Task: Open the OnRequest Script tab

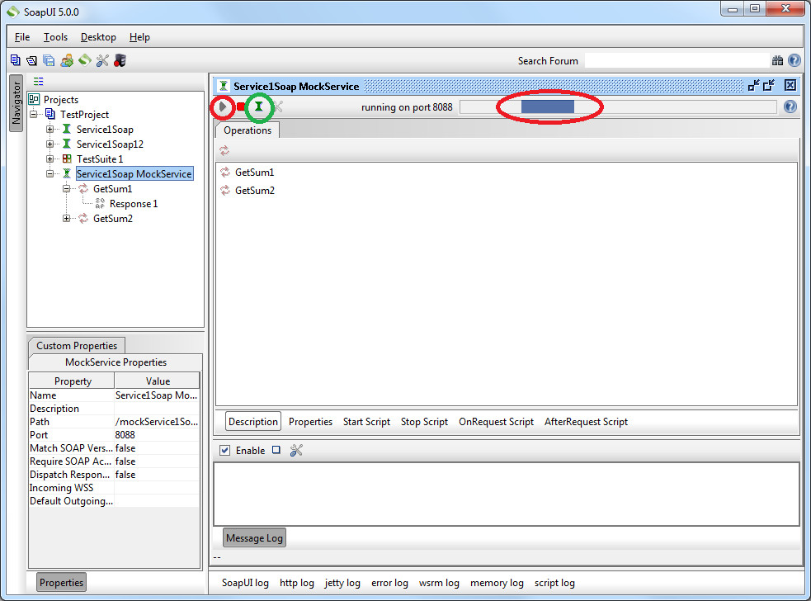Action: pyautogui.click(x=496, y=421)
